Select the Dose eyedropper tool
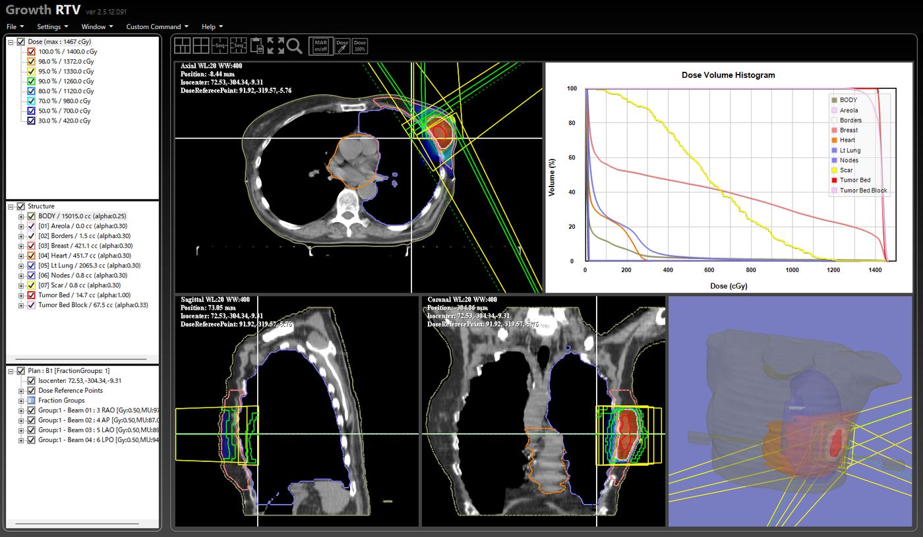Viewport: 923px width, 537px height. tap(342, 45)
